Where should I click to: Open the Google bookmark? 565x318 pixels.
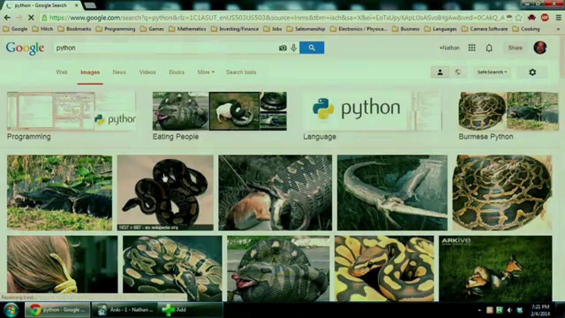tap(16, 29)
